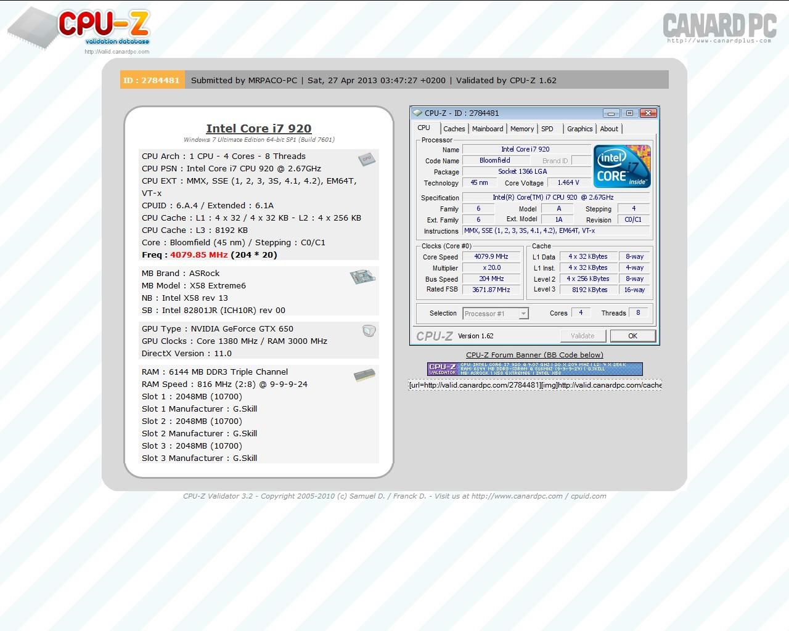Click the OK button

coord(632,336)
